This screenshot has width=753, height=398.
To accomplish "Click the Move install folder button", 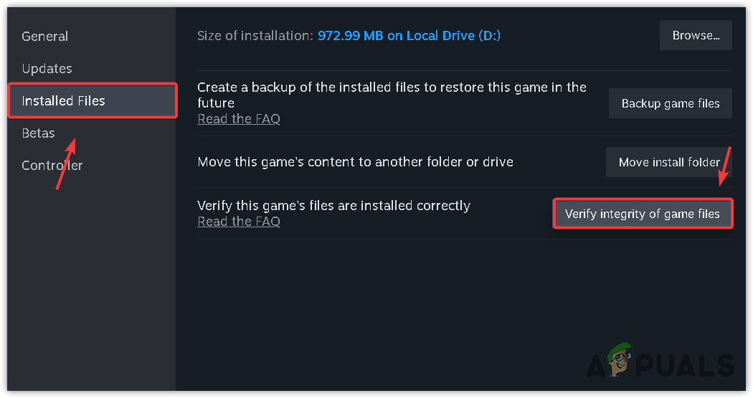I will 669,162.
